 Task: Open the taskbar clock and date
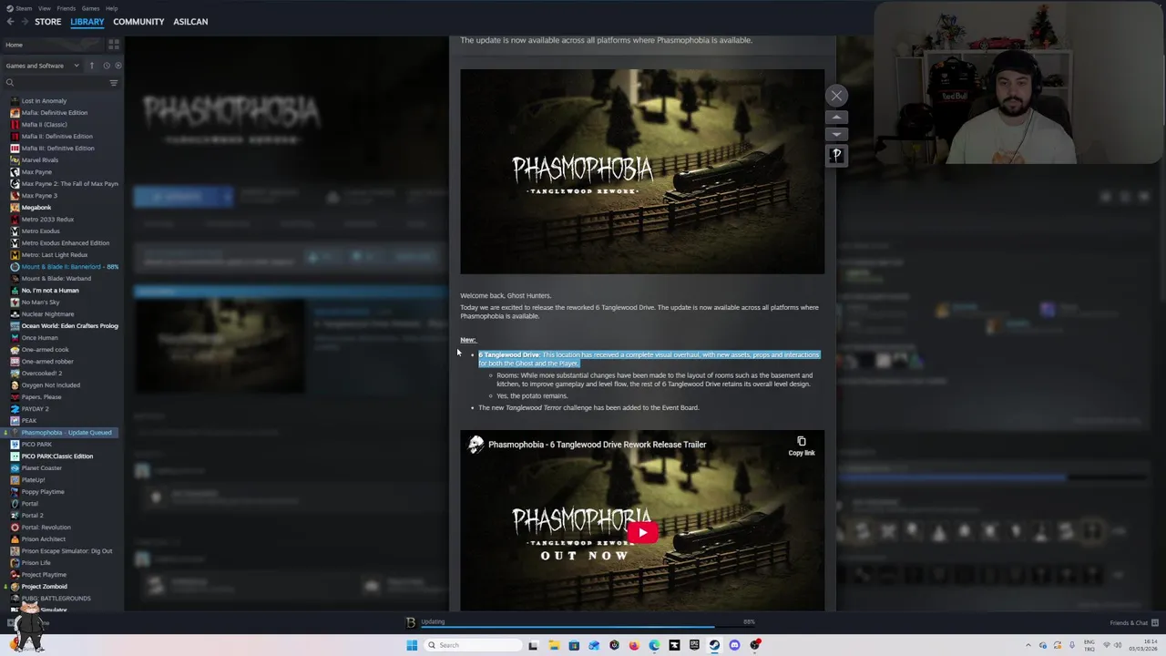click(x=1144, y=645)
